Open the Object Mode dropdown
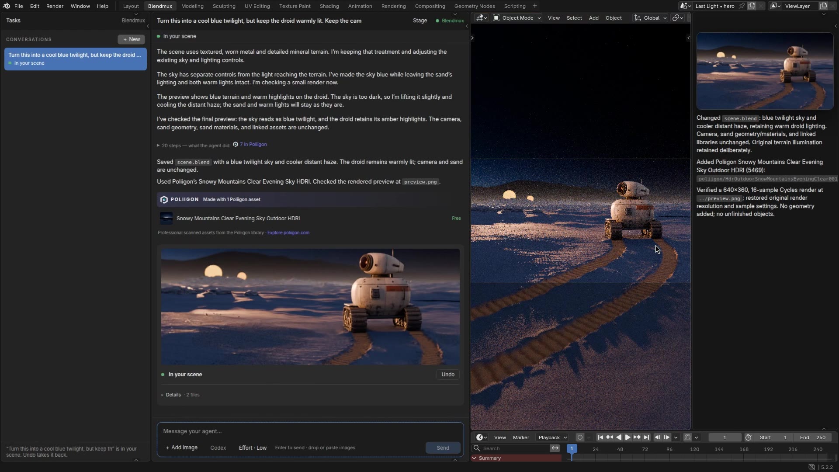 [517, 18]
